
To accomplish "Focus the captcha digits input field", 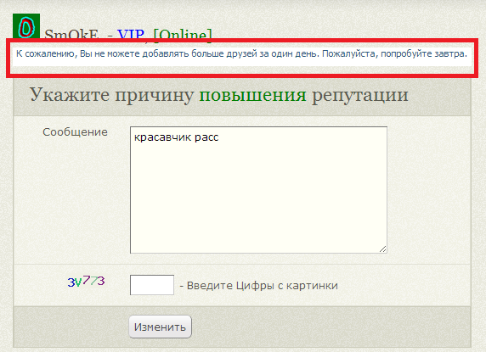I will [x=152, y=285].
